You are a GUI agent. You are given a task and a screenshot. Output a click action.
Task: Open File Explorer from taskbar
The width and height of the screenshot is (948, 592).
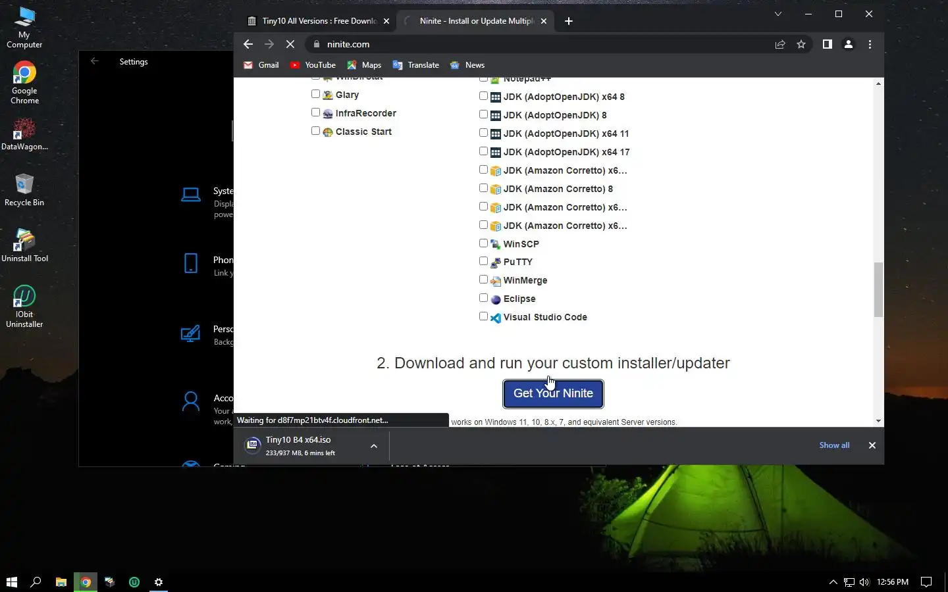[x=61, y=581]
